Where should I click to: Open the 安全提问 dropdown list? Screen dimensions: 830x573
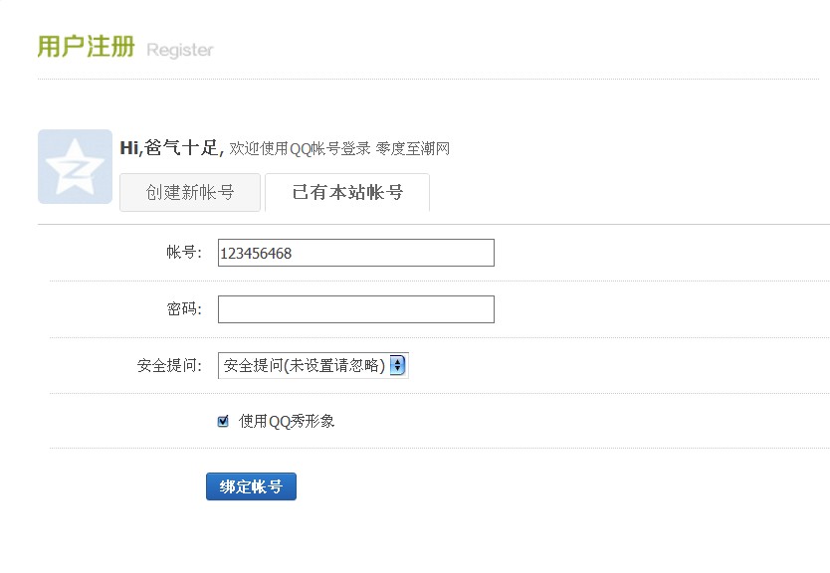(305, 365)
